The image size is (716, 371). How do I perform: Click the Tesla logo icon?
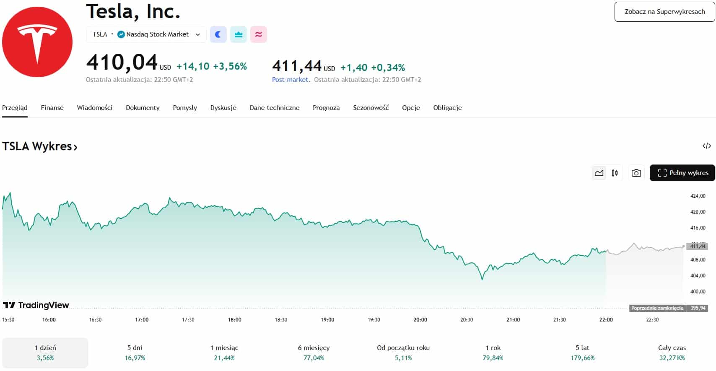tap(37, 42)
